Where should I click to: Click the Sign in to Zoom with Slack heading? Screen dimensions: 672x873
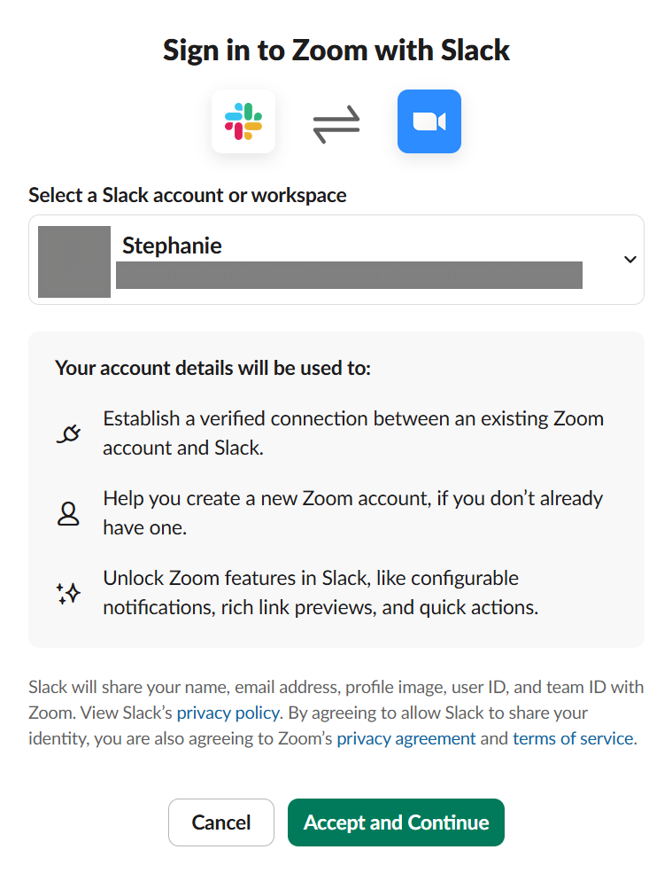point(336,51)
